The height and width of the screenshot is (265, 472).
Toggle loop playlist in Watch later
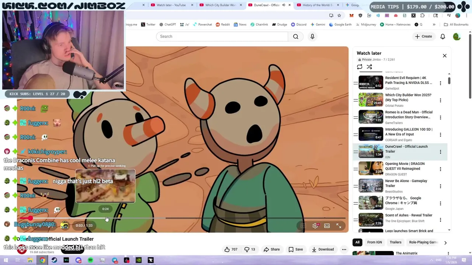(x=360, y=67)
